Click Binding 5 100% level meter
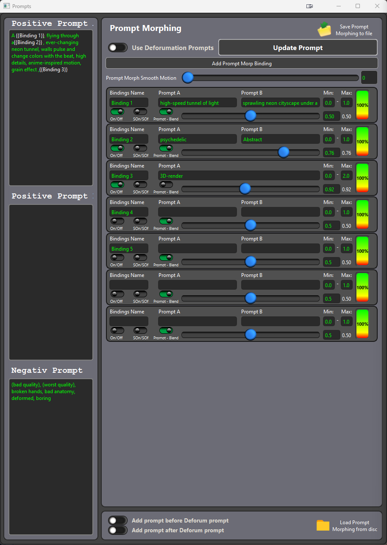Viewport: 387px width, 545px height. (362, 251)
